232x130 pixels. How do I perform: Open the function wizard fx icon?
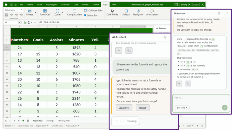(x=25, y=22)
